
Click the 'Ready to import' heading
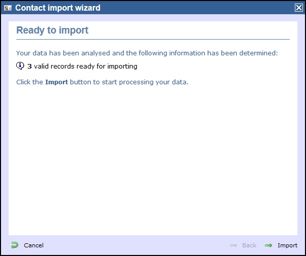point(52,30)
